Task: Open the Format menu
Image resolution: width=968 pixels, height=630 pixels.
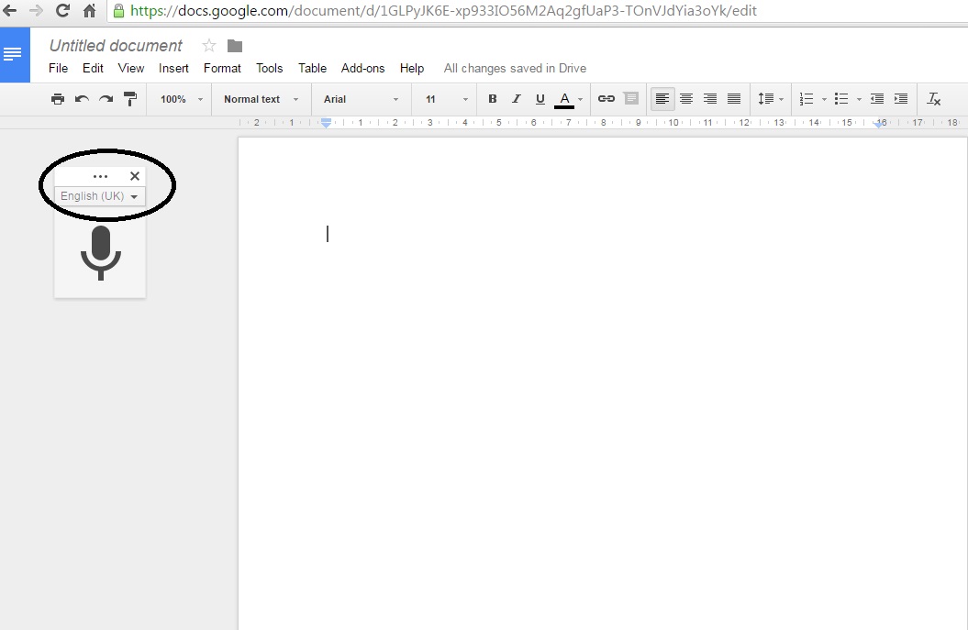Action: (222, 68)
